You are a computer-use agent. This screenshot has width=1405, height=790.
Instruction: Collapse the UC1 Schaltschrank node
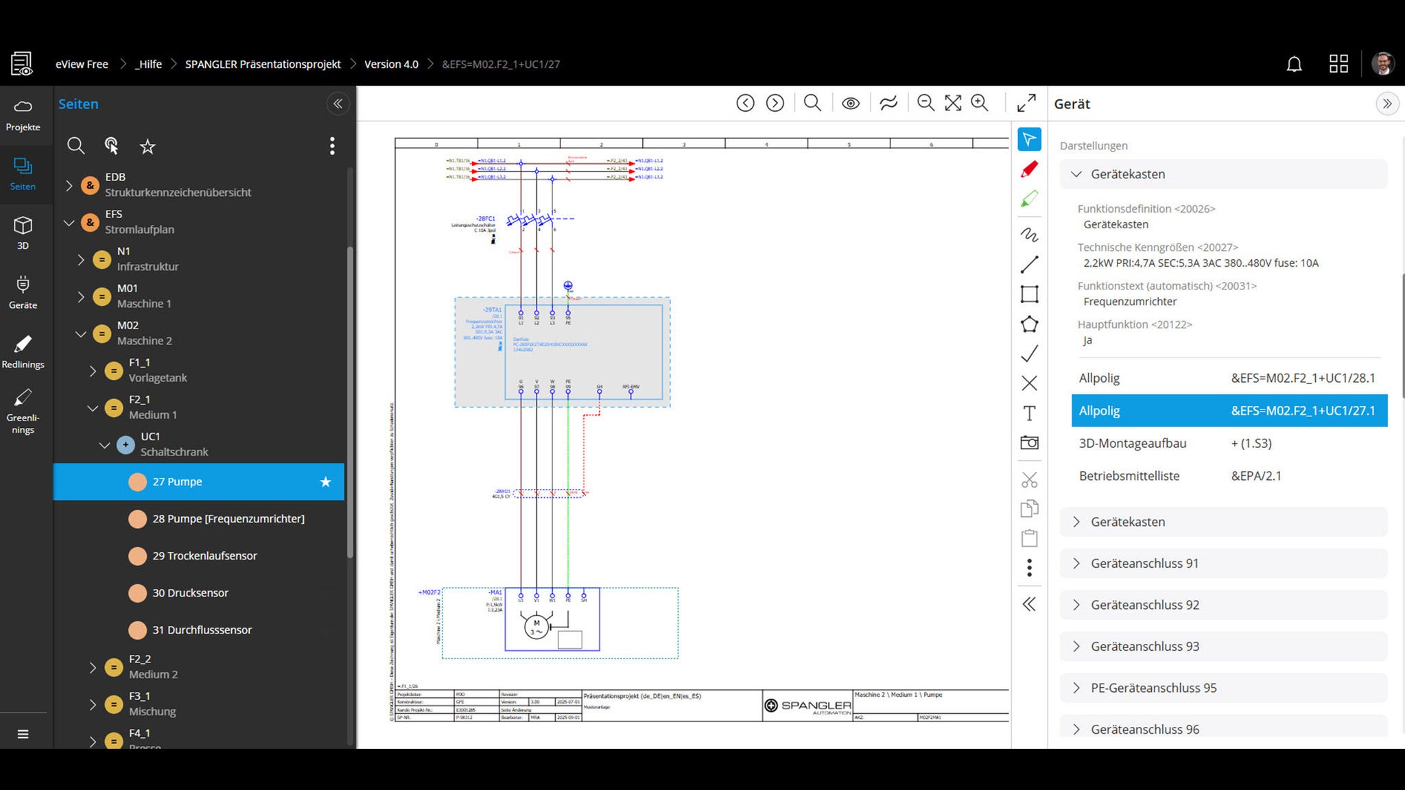(104, 444)
